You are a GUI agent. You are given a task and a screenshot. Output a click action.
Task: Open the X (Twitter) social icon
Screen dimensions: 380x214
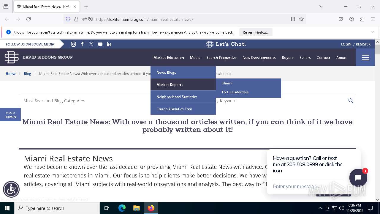click(91, 44)
